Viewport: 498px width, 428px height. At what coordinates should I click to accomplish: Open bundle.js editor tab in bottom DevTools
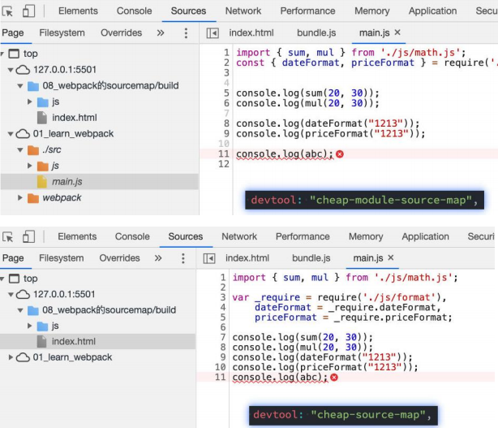pyautogui.click(x=311, y=258)
